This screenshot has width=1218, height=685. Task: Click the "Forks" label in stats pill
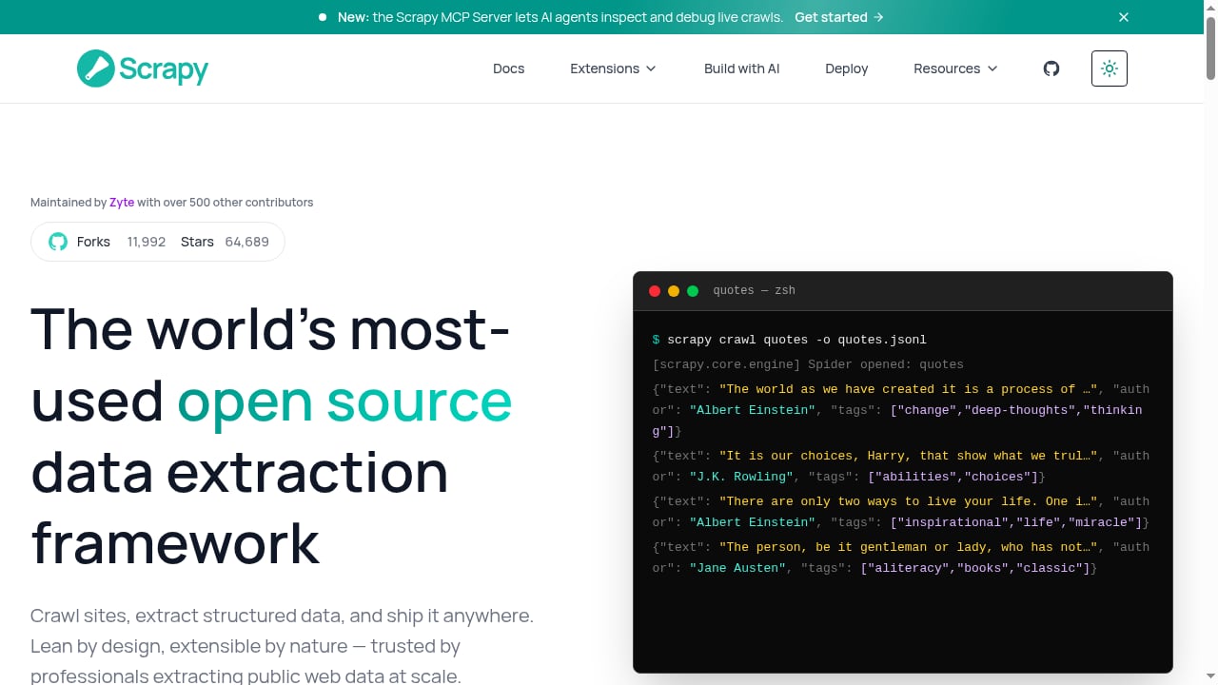click(x=93, y=242)
